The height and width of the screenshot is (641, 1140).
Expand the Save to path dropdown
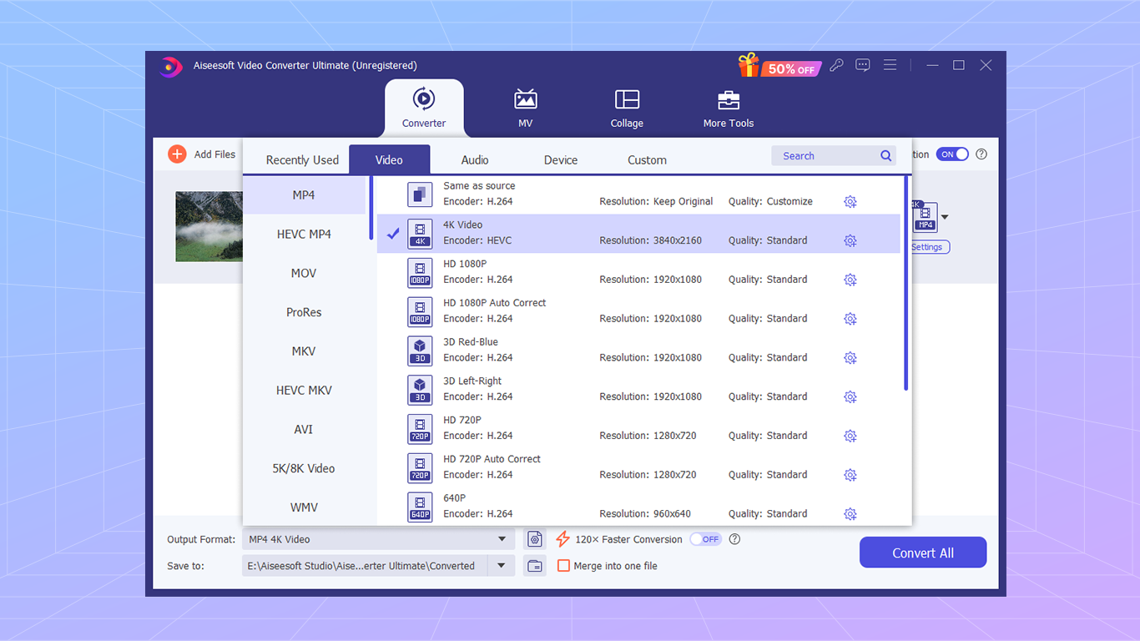(x=501, y=565)
